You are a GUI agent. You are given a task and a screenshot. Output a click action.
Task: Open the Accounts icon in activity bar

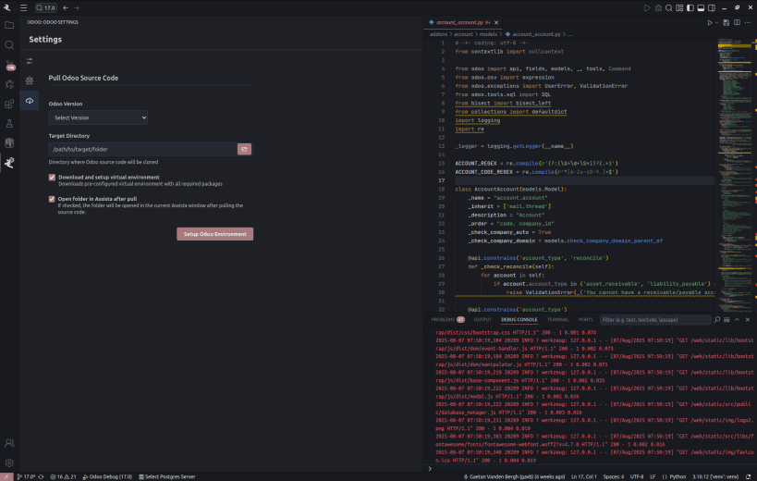coord(9,443)
